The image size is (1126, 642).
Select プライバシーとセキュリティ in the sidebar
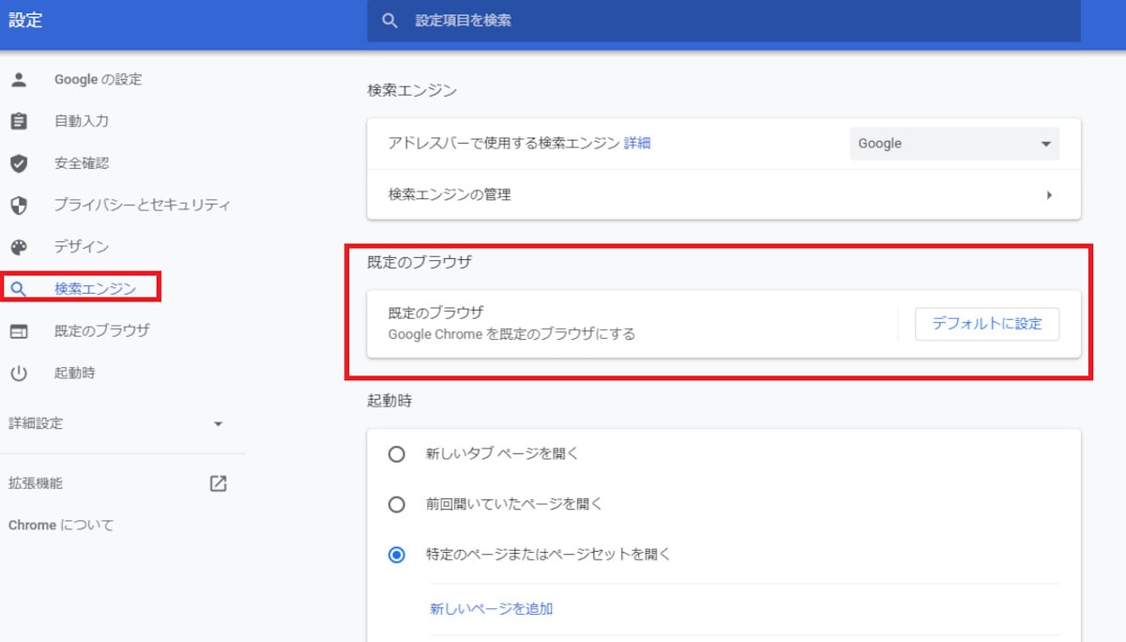pos(143,205)
